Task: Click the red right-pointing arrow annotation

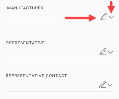Action: point(81,18)
